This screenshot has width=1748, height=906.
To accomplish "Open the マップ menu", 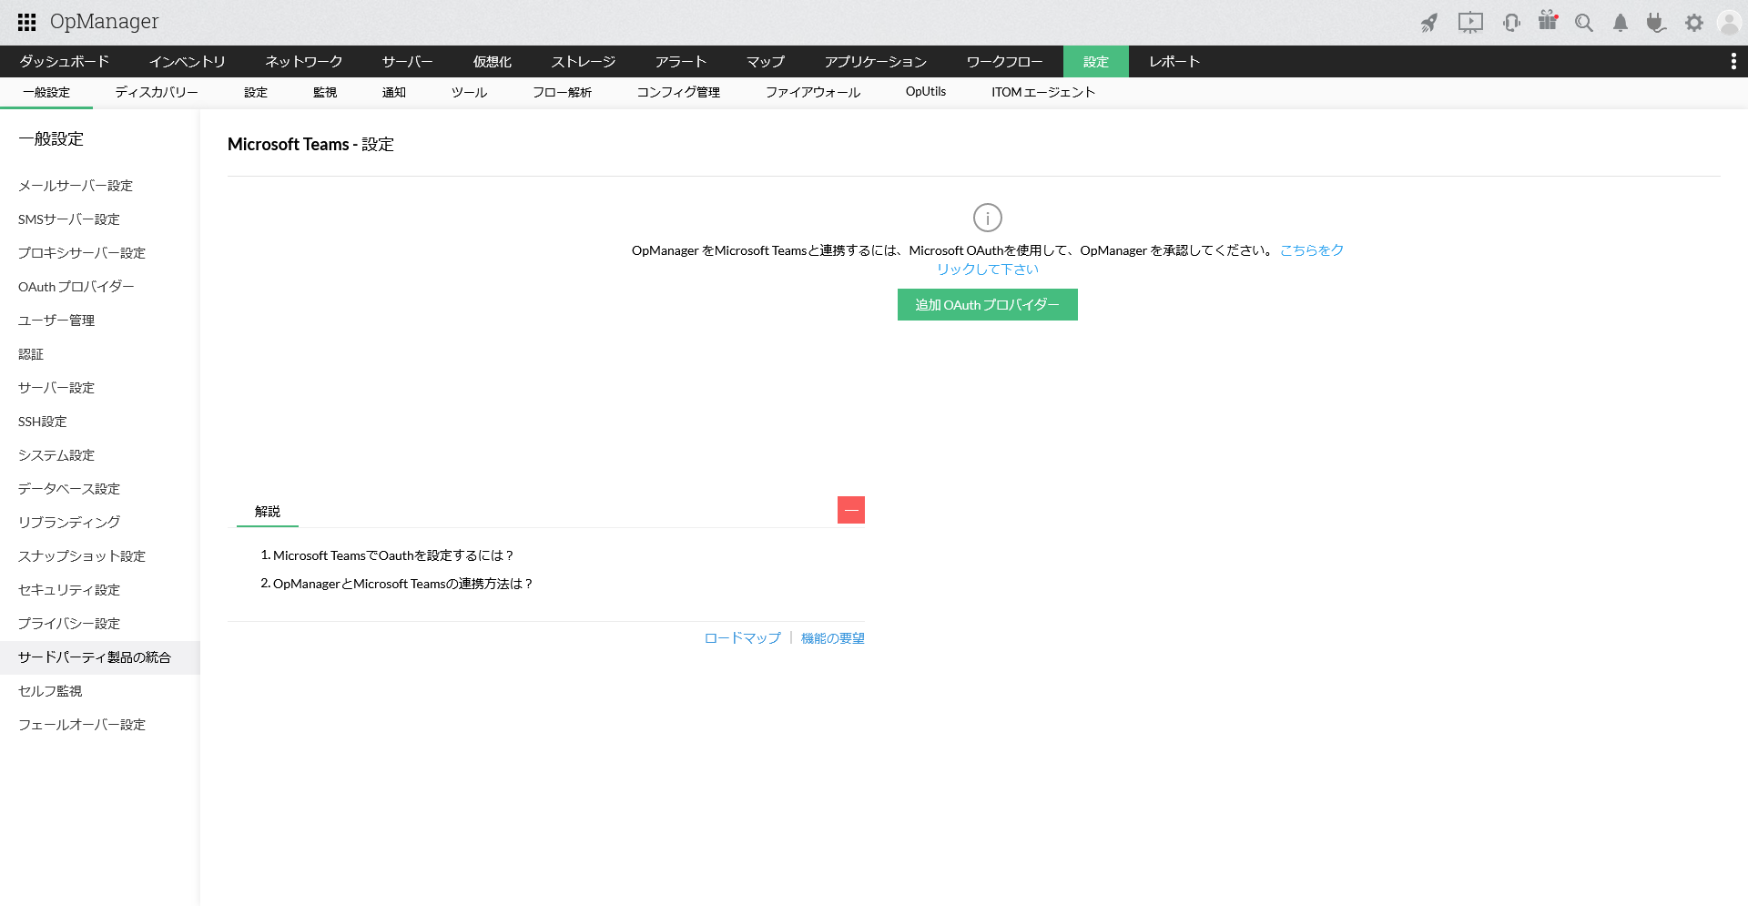I will pos(766,61).
